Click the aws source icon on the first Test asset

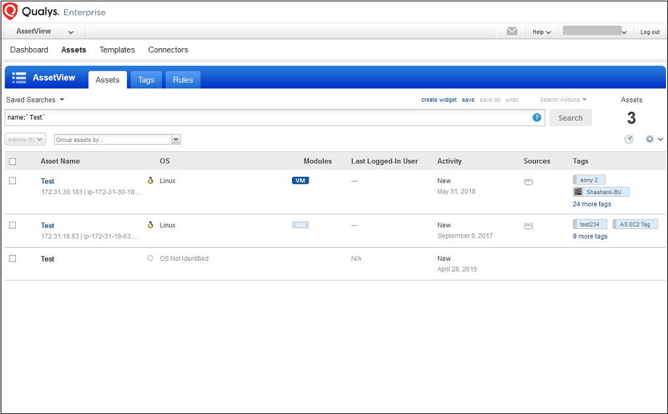(528, 181)
